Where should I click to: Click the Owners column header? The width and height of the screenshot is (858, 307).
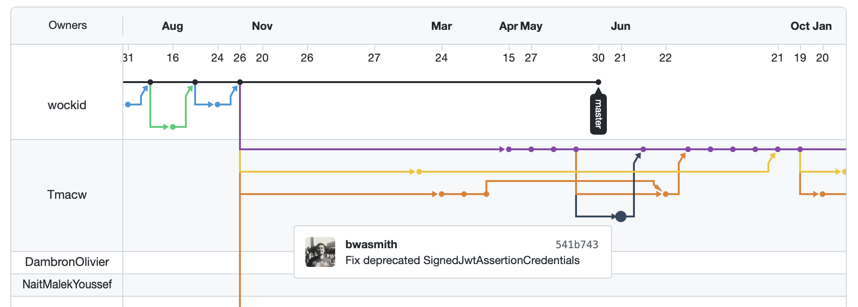(68, 25)
